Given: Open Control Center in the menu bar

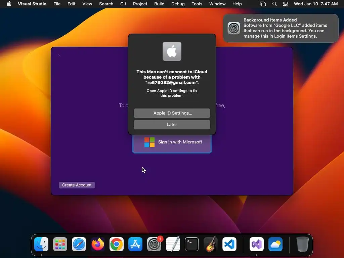Looking at the screenshot, I should pyautogui.click(x=286, y=4).
